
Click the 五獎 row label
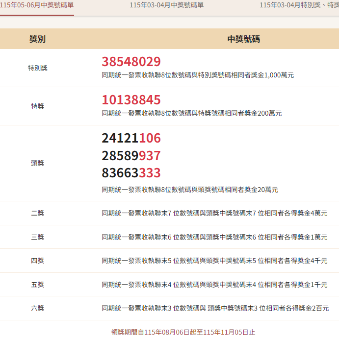pos(38,285)
